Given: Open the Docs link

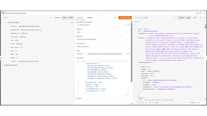Looking at the screenshot, I should (198, 13).
